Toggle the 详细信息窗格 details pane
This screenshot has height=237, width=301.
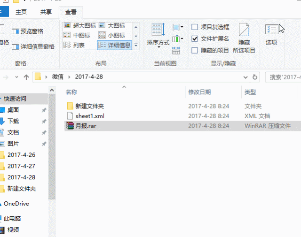point(33,46)
